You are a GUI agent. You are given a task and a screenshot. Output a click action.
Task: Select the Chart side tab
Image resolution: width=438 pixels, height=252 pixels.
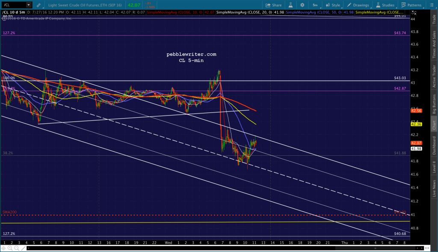(x=434, y=125)
